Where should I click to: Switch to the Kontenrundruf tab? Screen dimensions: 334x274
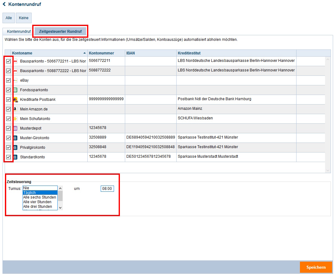19,32
